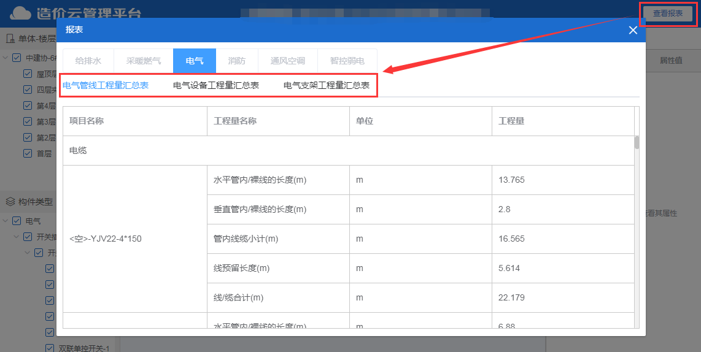Select the 通风空调 tab

click(x=287, y=61)
